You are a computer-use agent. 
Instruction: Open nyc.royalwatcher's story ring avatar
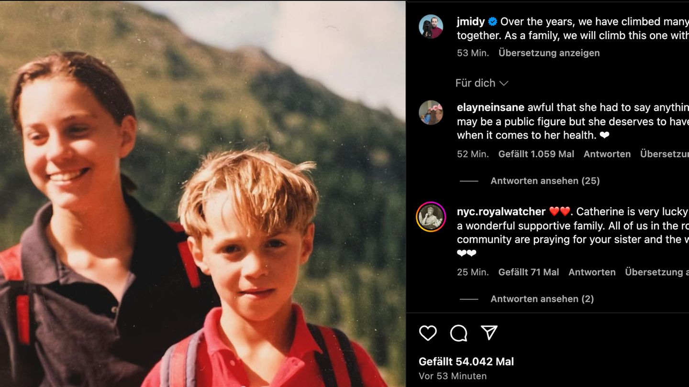[x=431, y=217]
